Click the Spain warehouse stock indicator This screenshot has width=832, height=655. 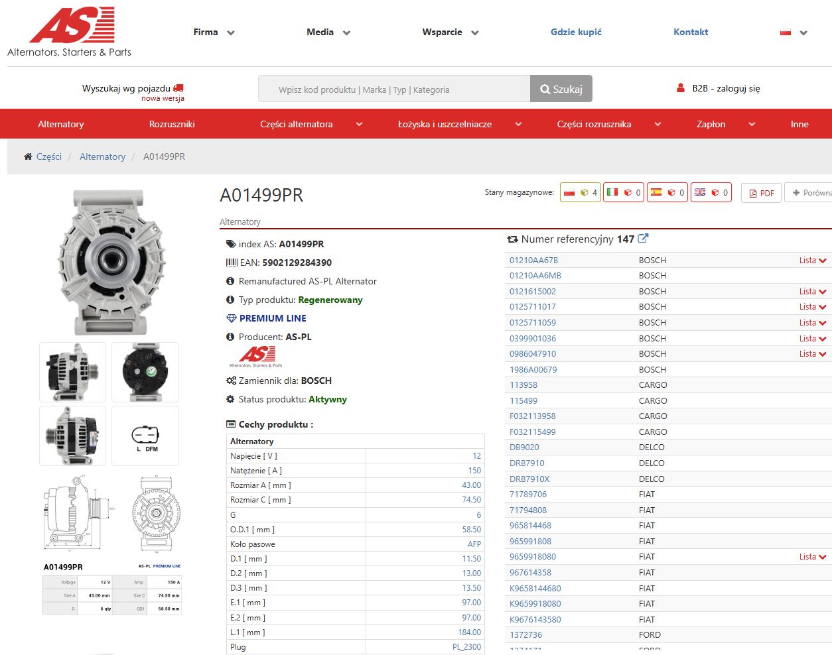667,192
